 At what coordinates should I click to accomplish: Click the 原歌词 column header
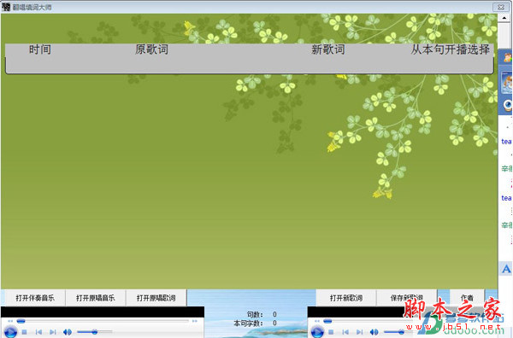151,50
